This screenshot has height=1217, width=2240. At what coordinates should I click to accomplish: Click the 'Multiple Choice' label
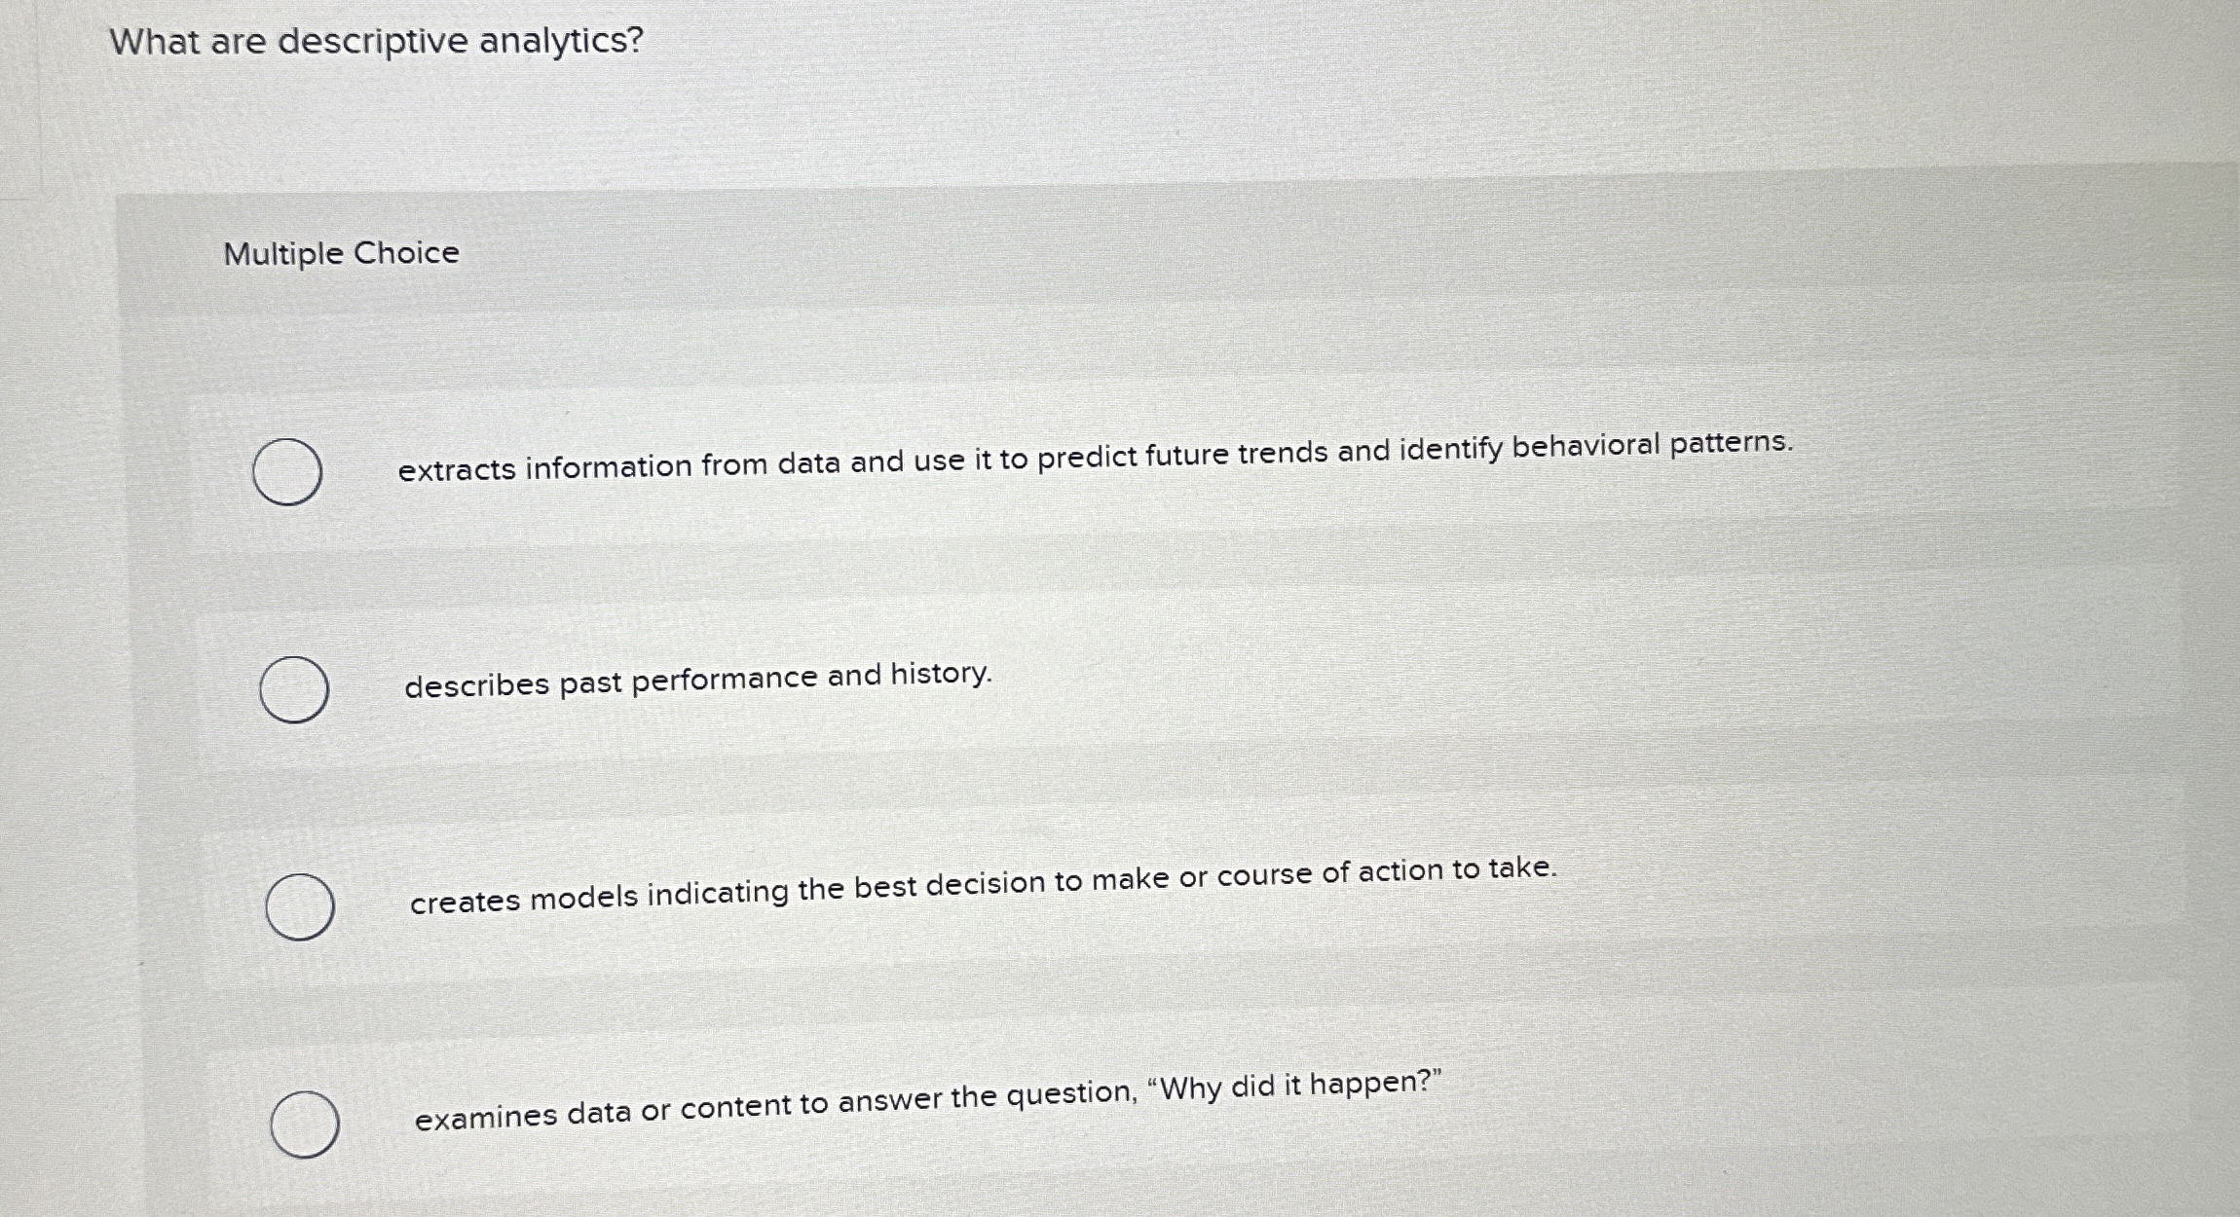[340, 254]
